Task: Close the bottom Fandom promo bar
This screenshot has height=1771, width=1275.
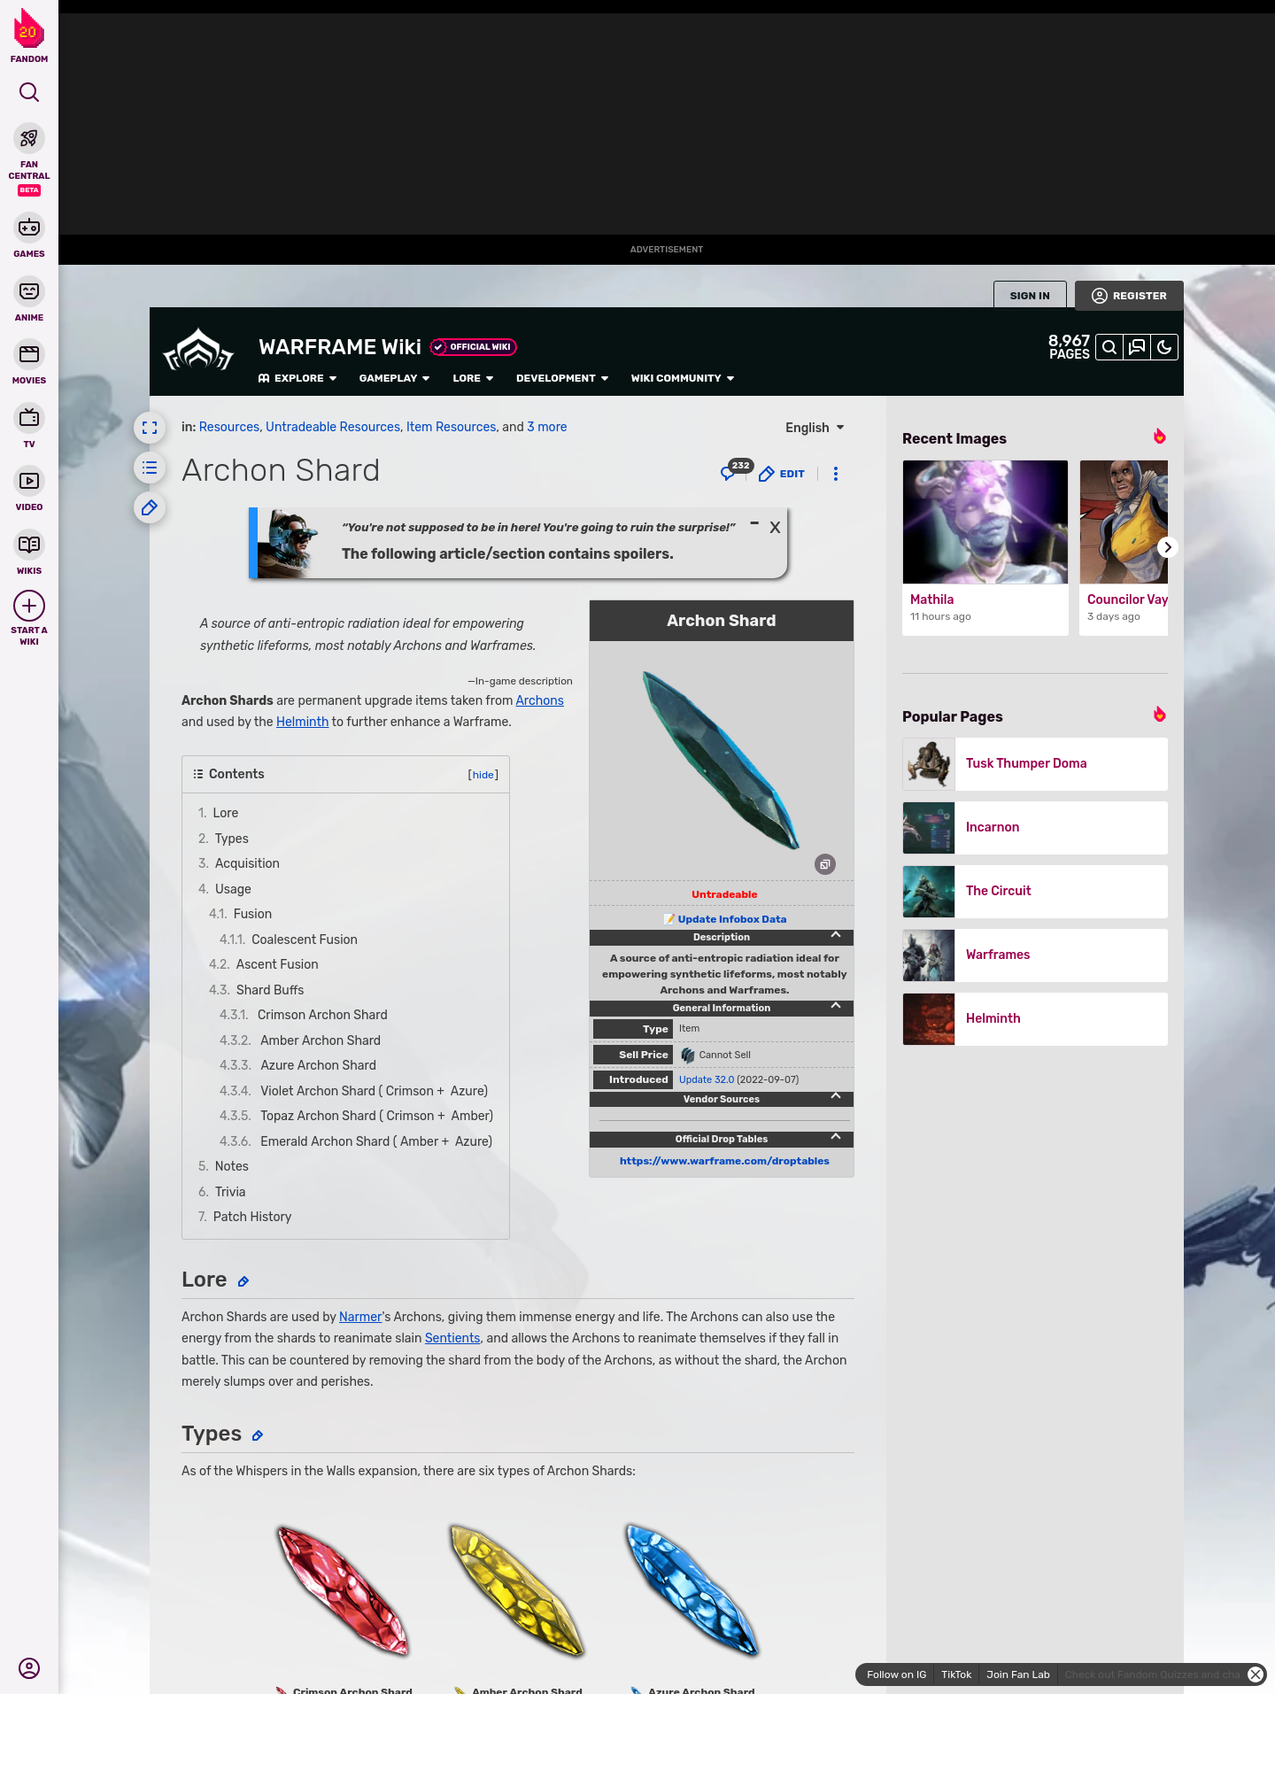Action: 1256,1674
